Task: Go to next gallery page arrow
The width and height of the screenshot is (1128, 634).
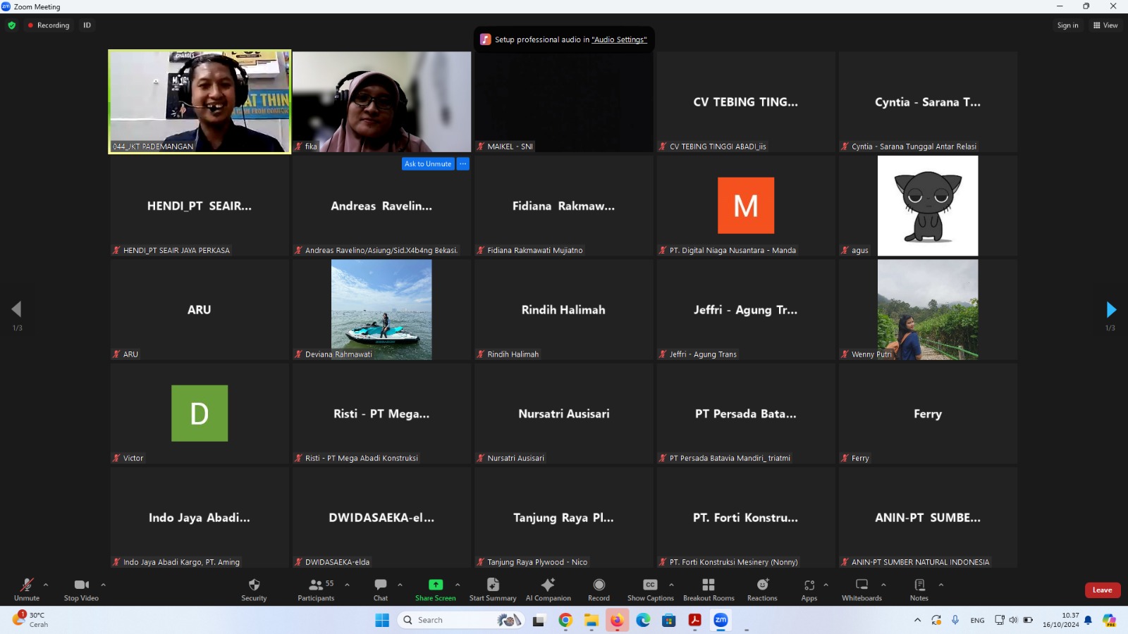Action: (1110, 309)
